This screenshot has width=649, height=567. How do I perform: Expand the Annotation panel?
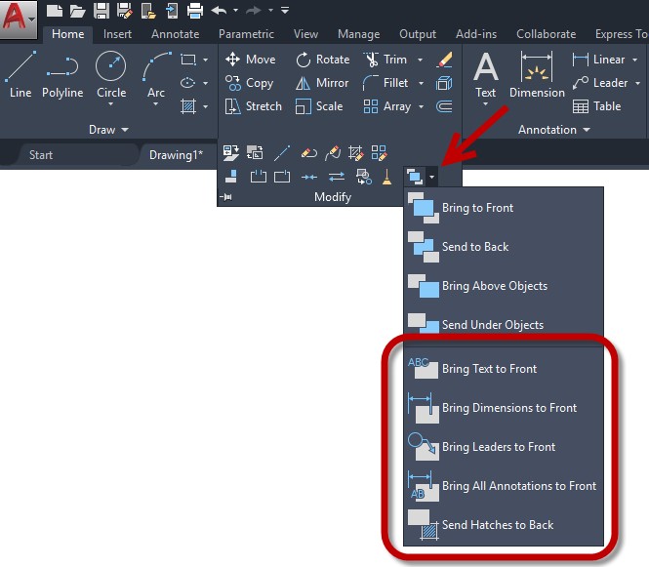point(554,130)
